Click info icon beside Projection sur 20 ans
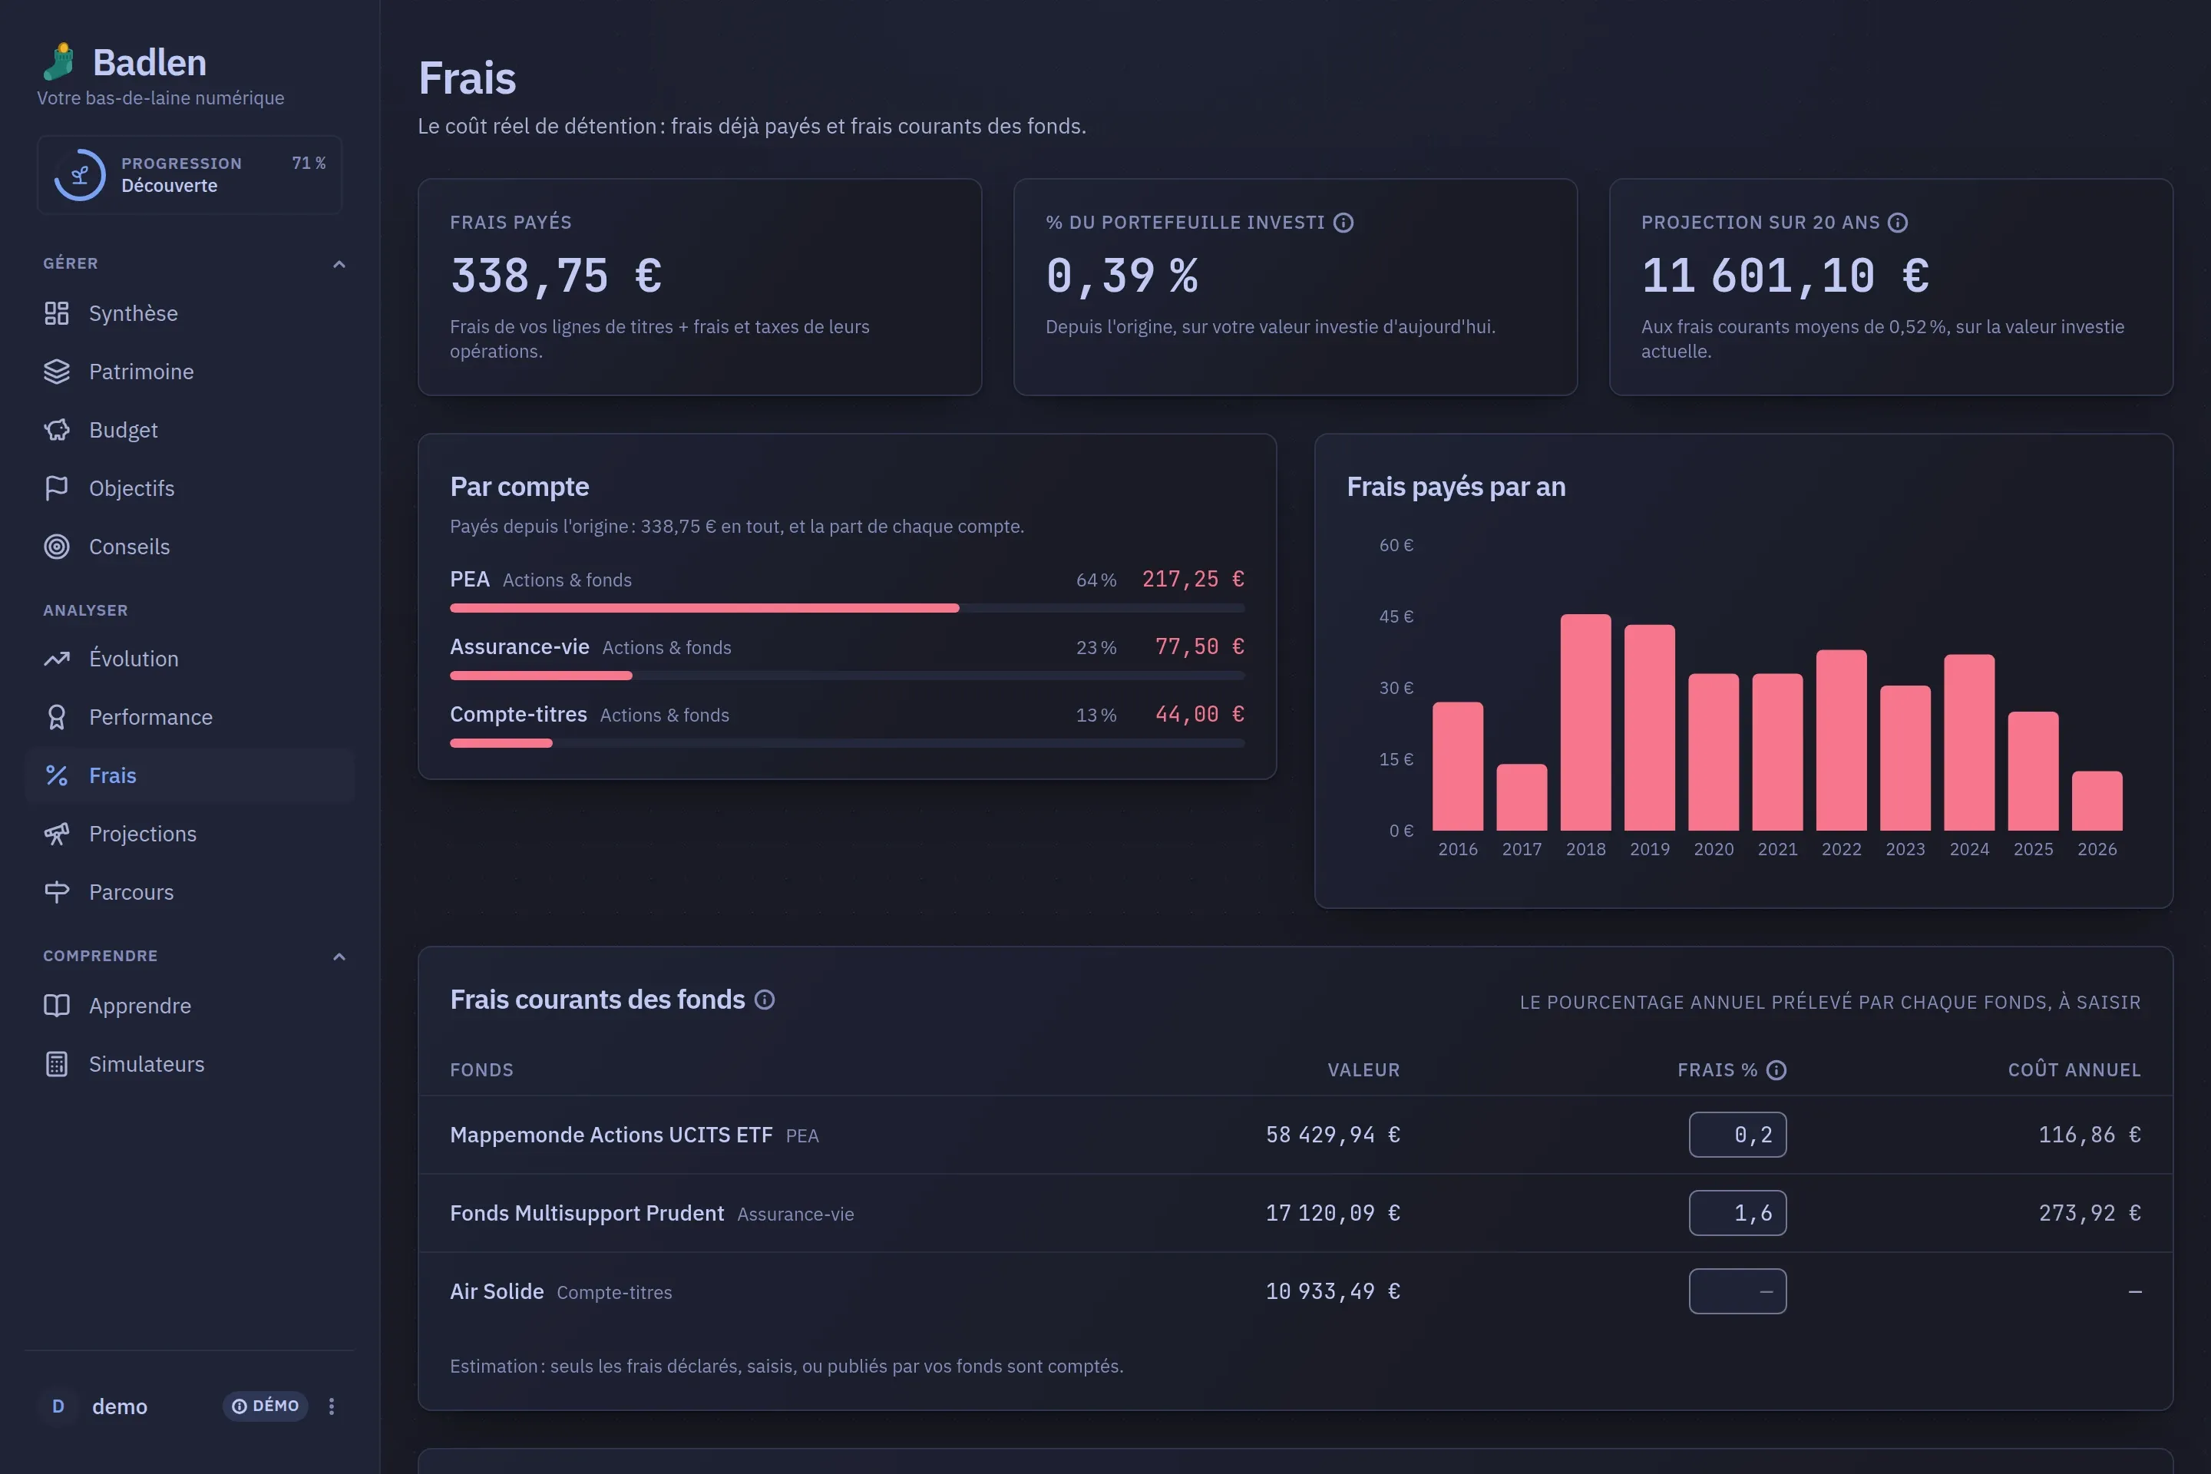This screenshot has width=2211, height=1474. point(1898,223)
